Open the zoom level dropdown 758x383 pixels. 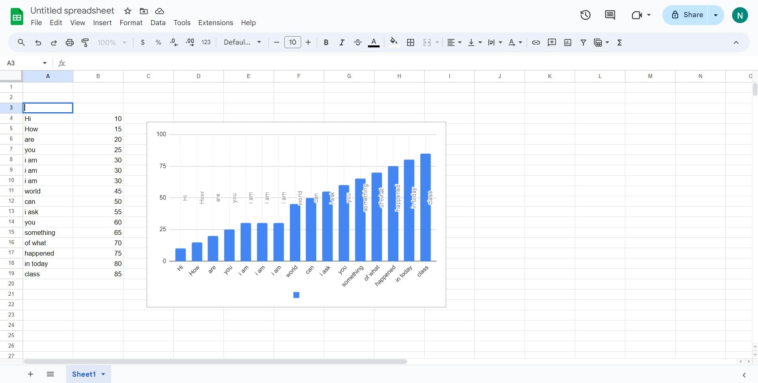[112, 42]
